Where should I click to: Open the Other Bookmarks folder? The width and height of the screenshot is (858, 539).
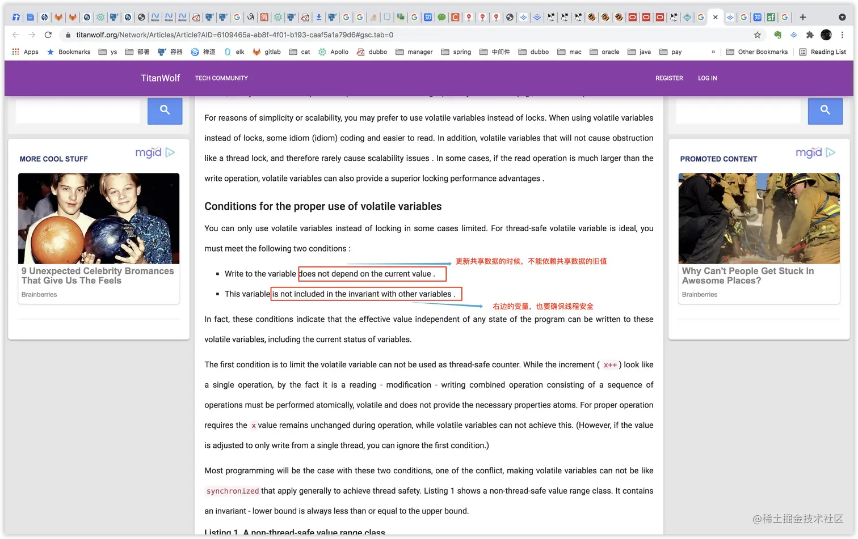coord(757,52)
